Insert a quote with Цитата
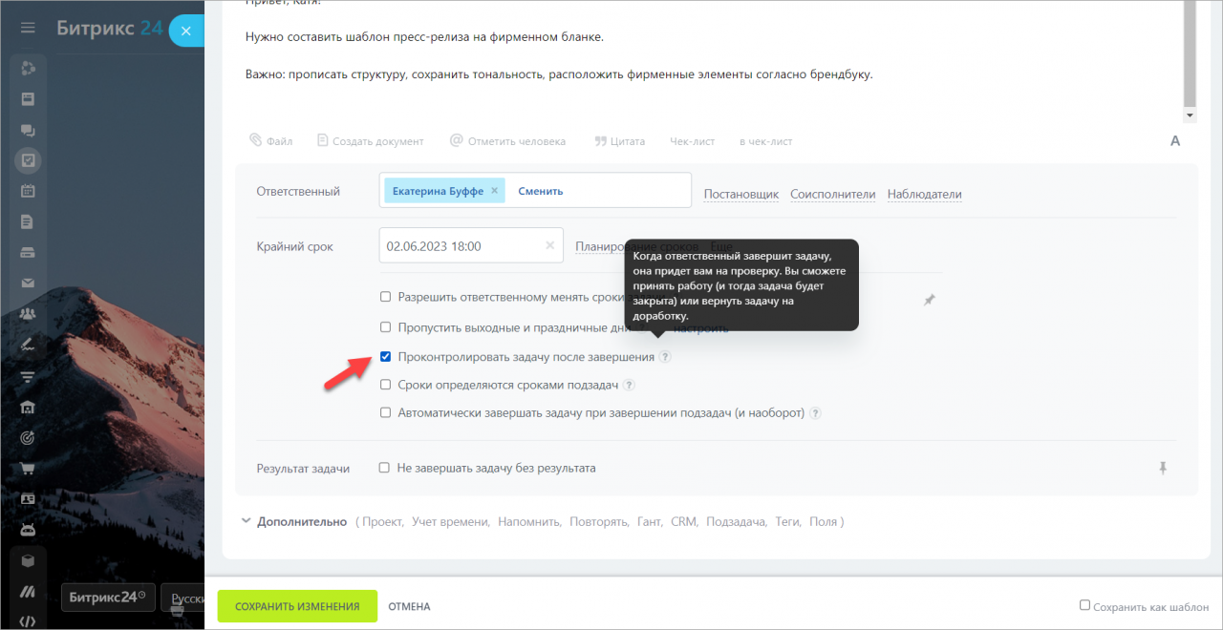 click(620, 140)
